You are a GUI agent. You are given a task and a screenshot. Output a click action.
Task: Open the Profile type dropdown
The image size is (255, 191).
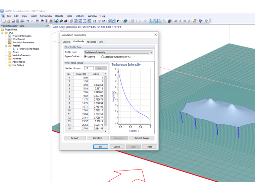click(x=151, y=52)
